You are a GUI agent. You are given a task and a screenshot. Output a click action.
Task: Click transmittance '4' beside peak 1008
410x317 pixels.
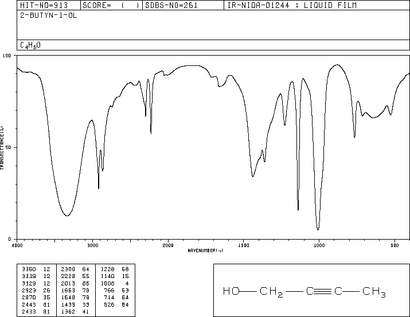pos(127,283)
